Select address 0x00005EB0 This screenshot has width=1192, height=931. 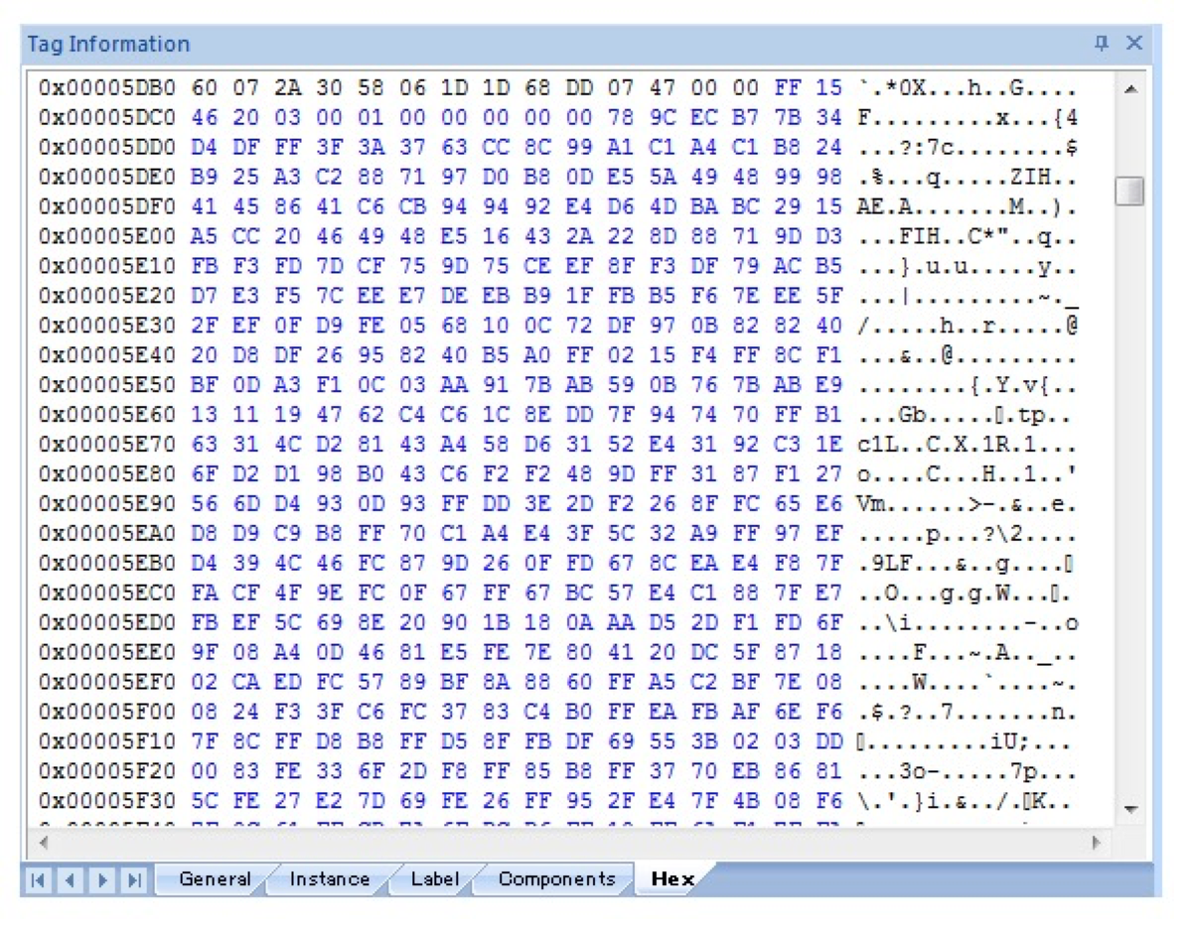[107, 564]
